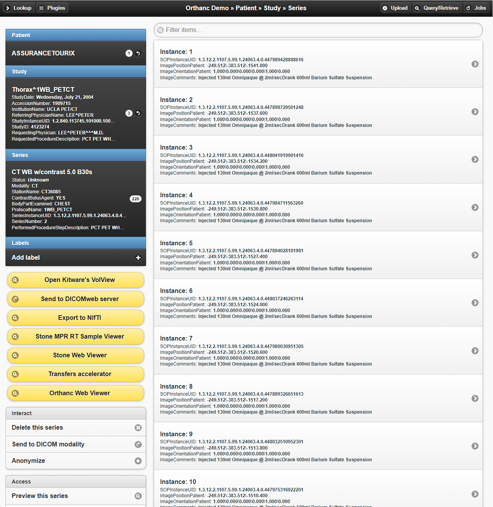Click magnifier icon on Orthanc Web Viewer
The width and height of the screenshot is (493, 507).
point(15,393)
